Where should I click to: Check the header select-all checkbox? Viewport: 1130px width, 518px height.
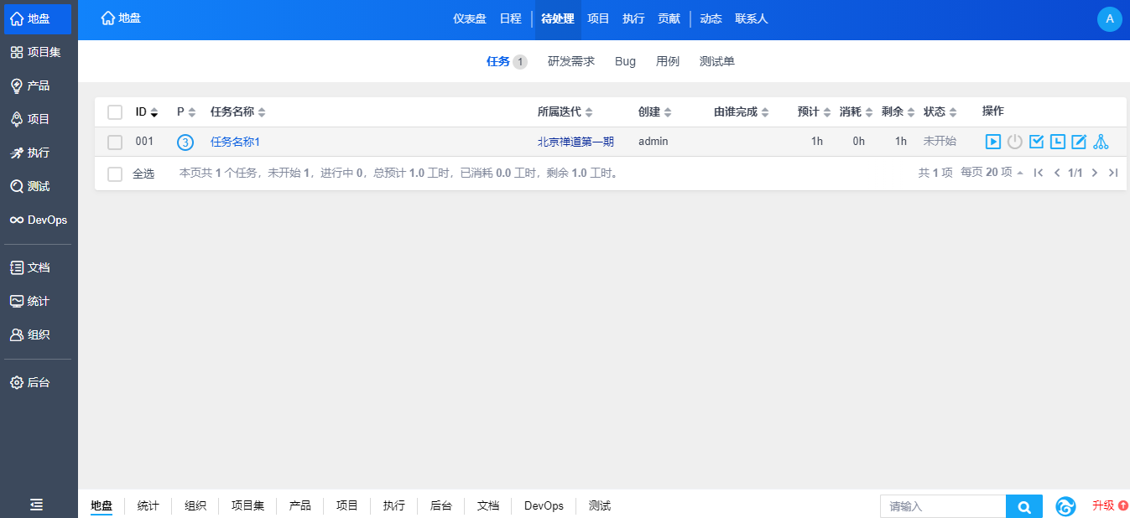point(115,112)
